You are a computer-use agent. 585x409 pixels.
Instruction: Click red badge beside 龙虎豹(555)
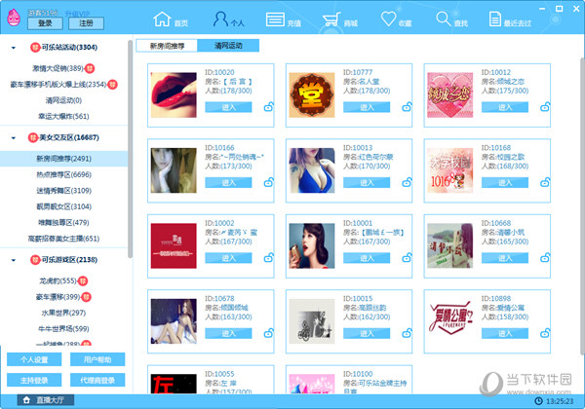tap(83, 280)
